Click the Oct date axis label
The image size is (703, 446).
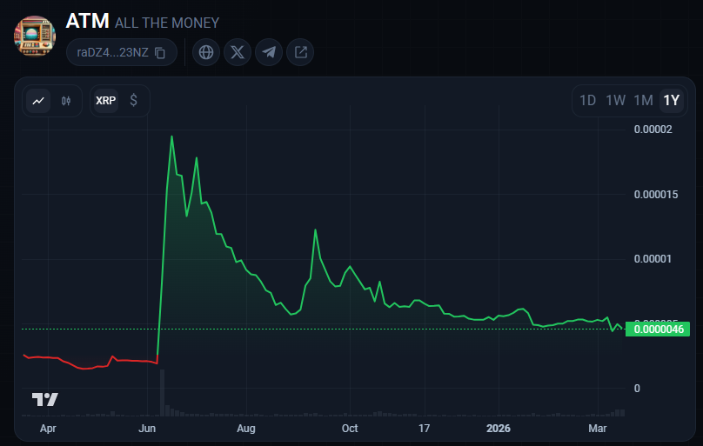click(350, 429)
